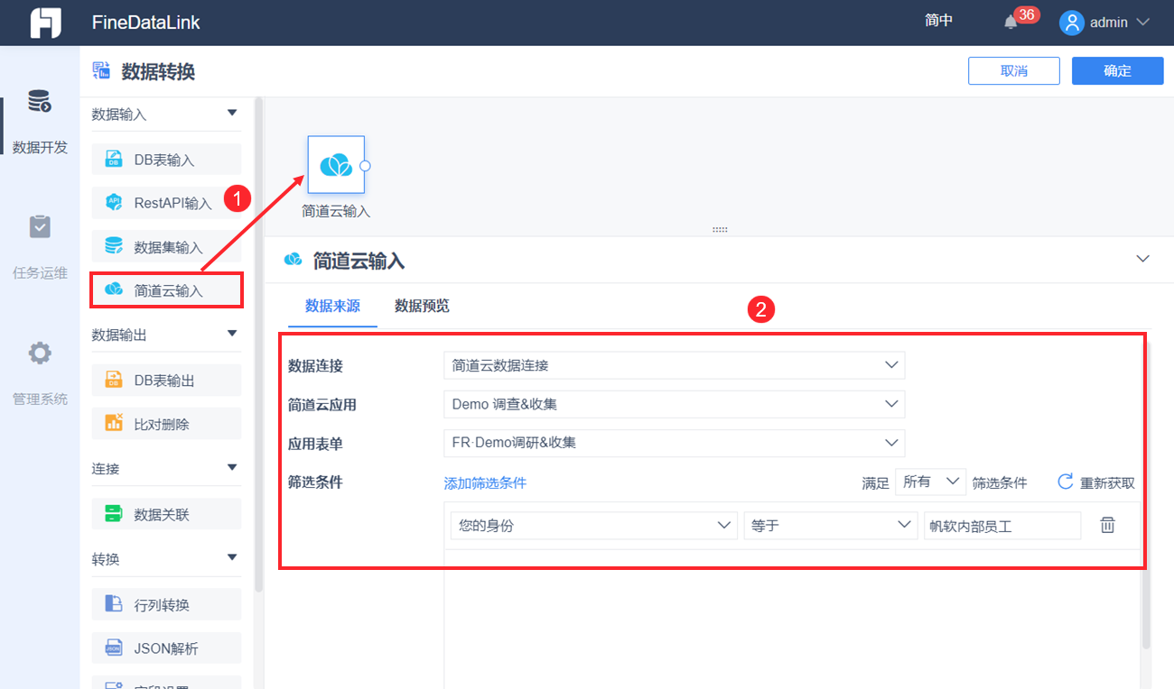This screenshot has height=689, width=1174.
Task: Delete the 您的身份 filter condition
Action: (x=1108, y=525)
